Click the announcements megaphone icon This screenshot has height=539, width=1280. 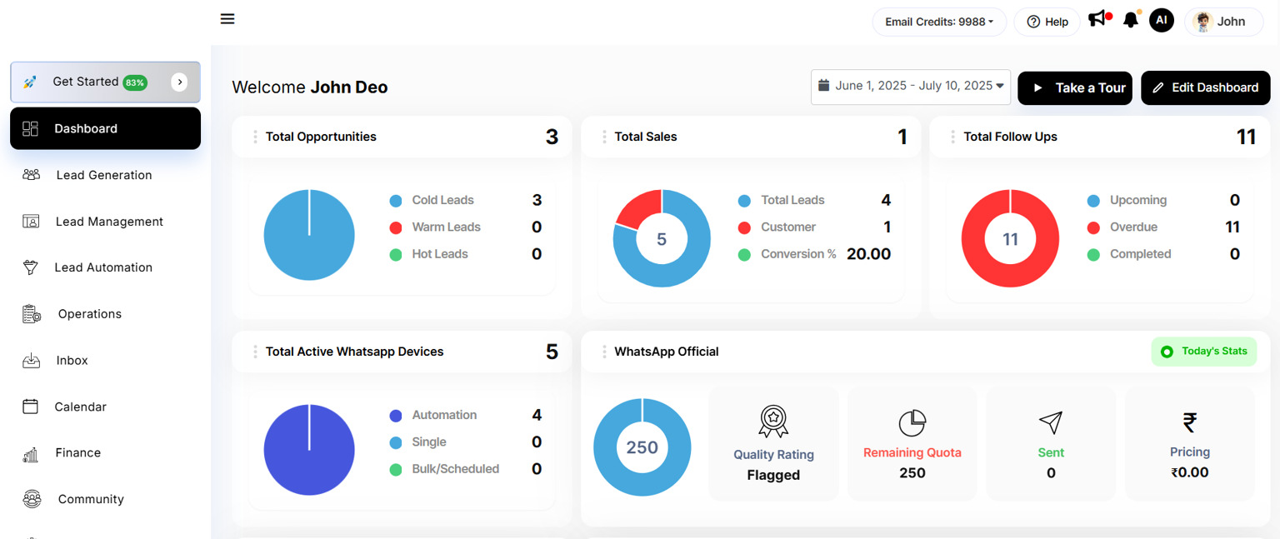1097,20
